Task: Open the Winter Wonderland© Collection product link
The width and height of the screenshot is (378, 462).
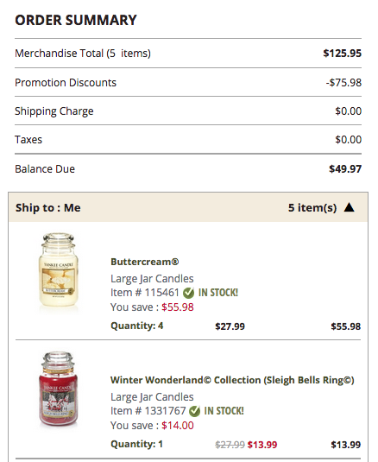Action: [x=232, y=380]
